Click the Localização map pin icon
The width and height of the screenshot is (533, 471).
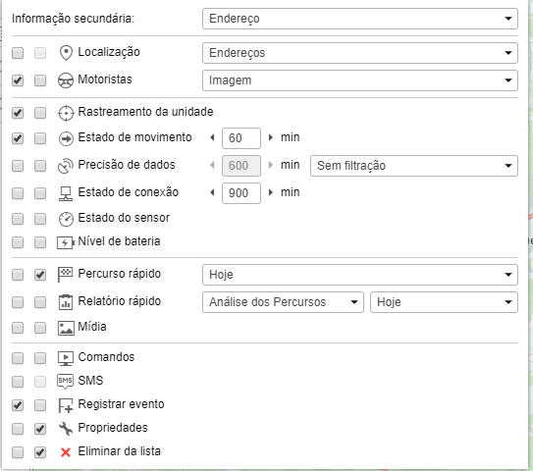point(66,53)
